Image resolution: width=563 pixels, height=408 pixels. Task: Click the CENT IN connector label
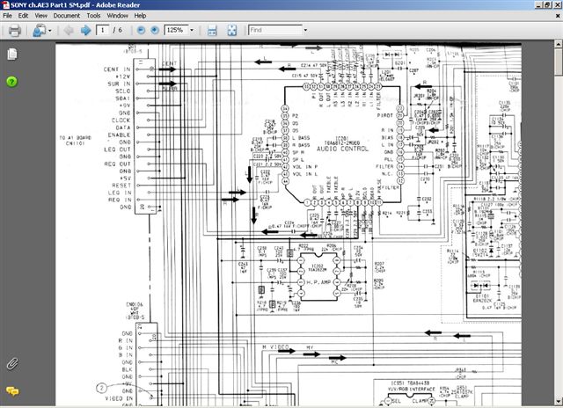coord(117,69)
